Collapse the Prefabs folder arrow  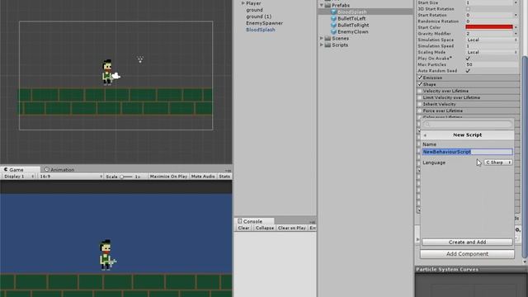pyautogui.click(x=322, y=6)
